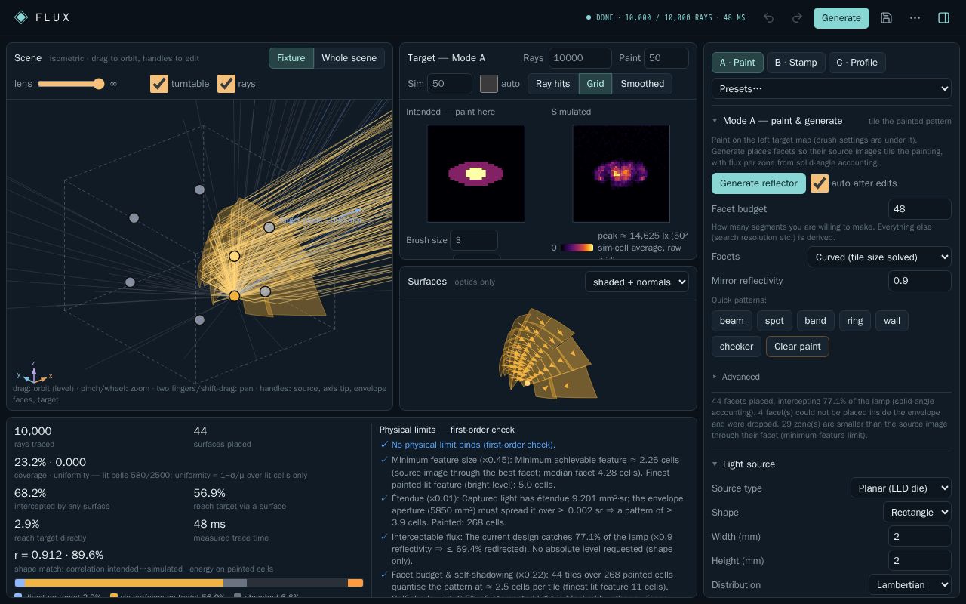The image size is (966, 604).
Task: Apply the checker quick pattern
Action: point(737,347)
